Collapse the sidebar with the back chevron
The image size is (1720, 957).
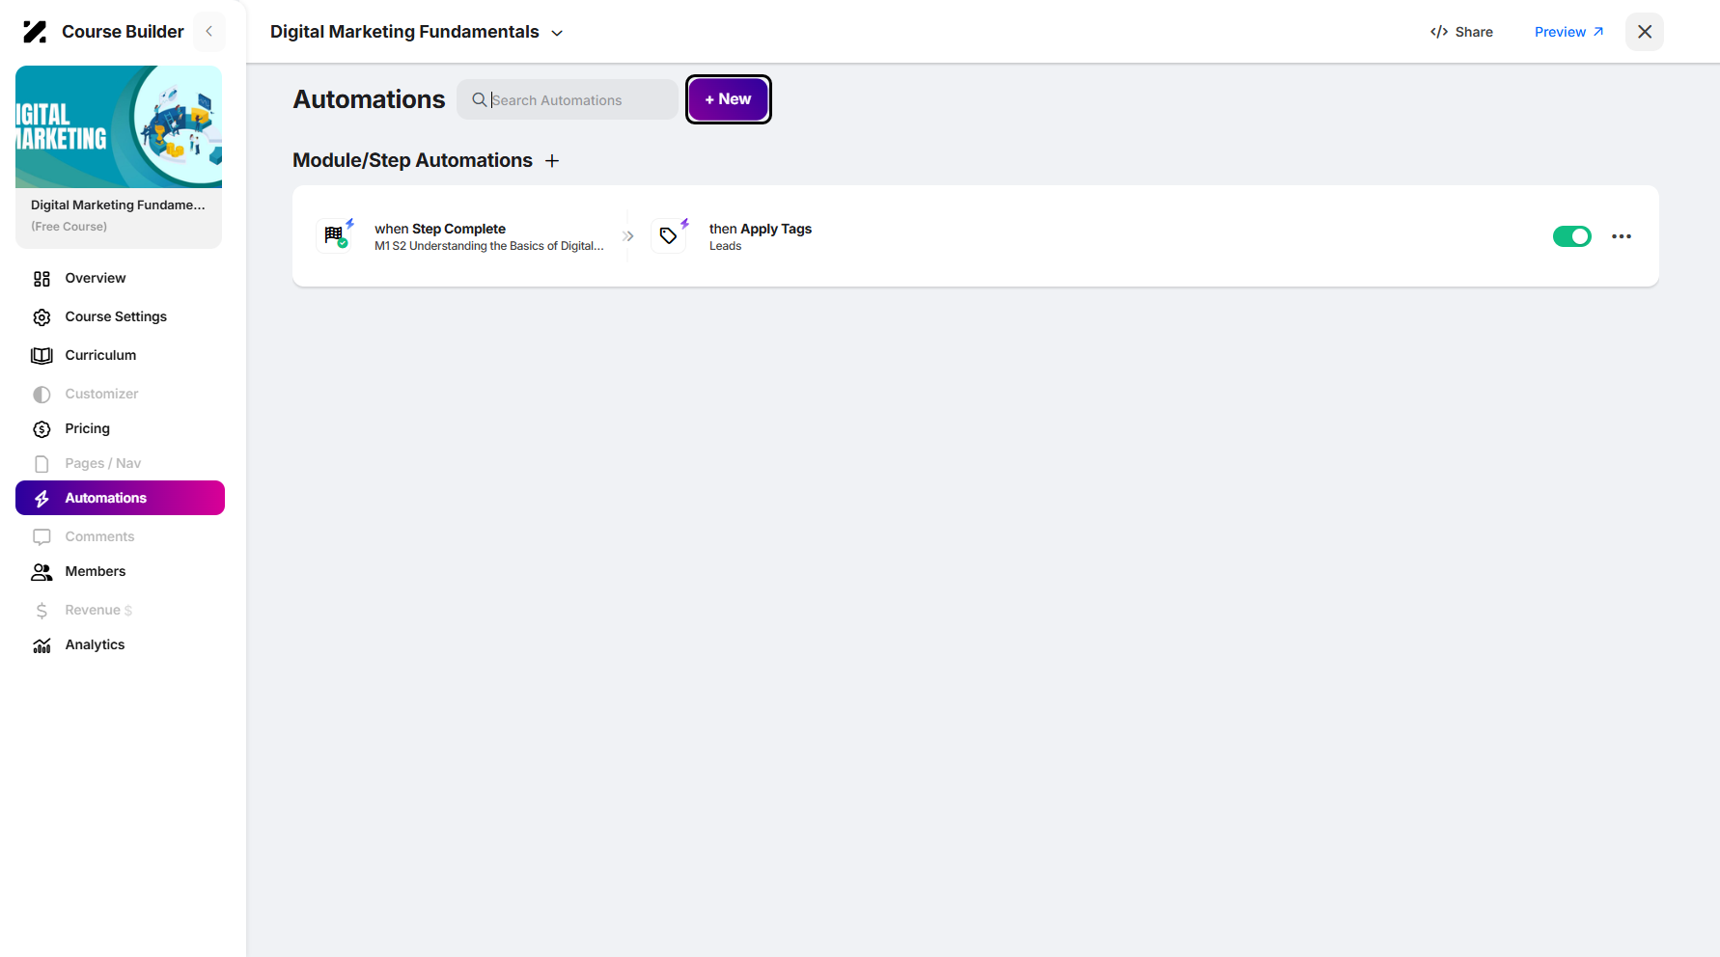(x=208, y=32)
